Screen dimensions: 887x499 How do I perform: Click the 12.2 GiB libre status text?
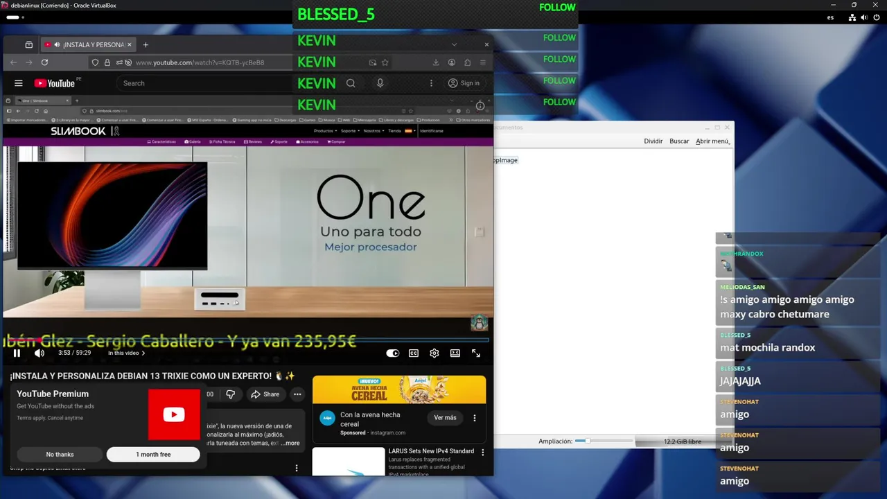coord(683,441)
